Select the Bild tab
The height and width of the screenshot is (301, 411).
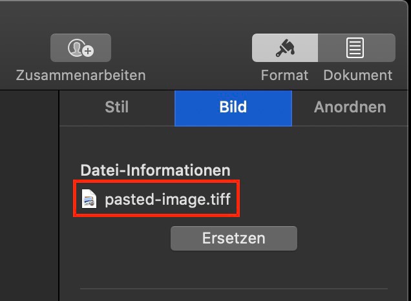point(233,107)
